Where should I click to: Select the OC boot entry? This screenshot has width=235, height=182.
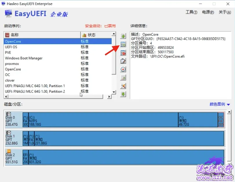point(58,75)
